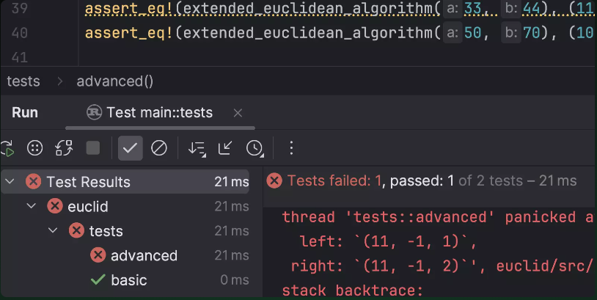This screenshot has height=300, width=597.
Task: Collapse the Test Results root node
Action: click(10, 182)
